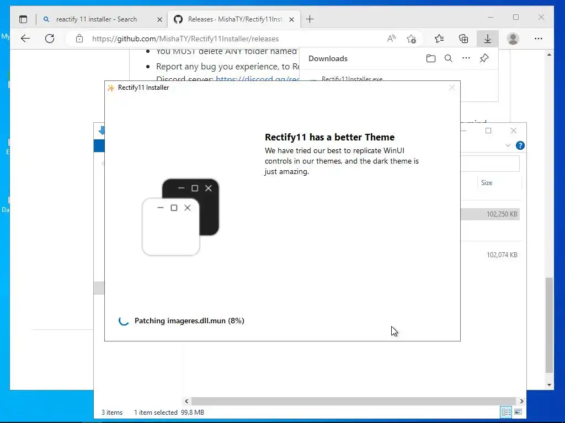Screen dimensions: 565x423
Task: Close the Releases GitHub tab
Action: click(x=292, y=19)
